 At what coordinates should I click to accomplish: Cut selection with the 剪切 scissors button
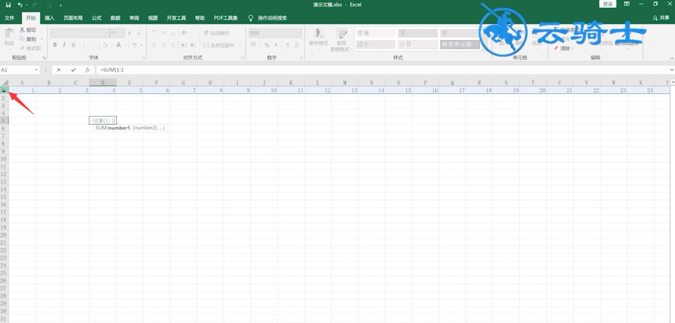click(x=28, y=30)
